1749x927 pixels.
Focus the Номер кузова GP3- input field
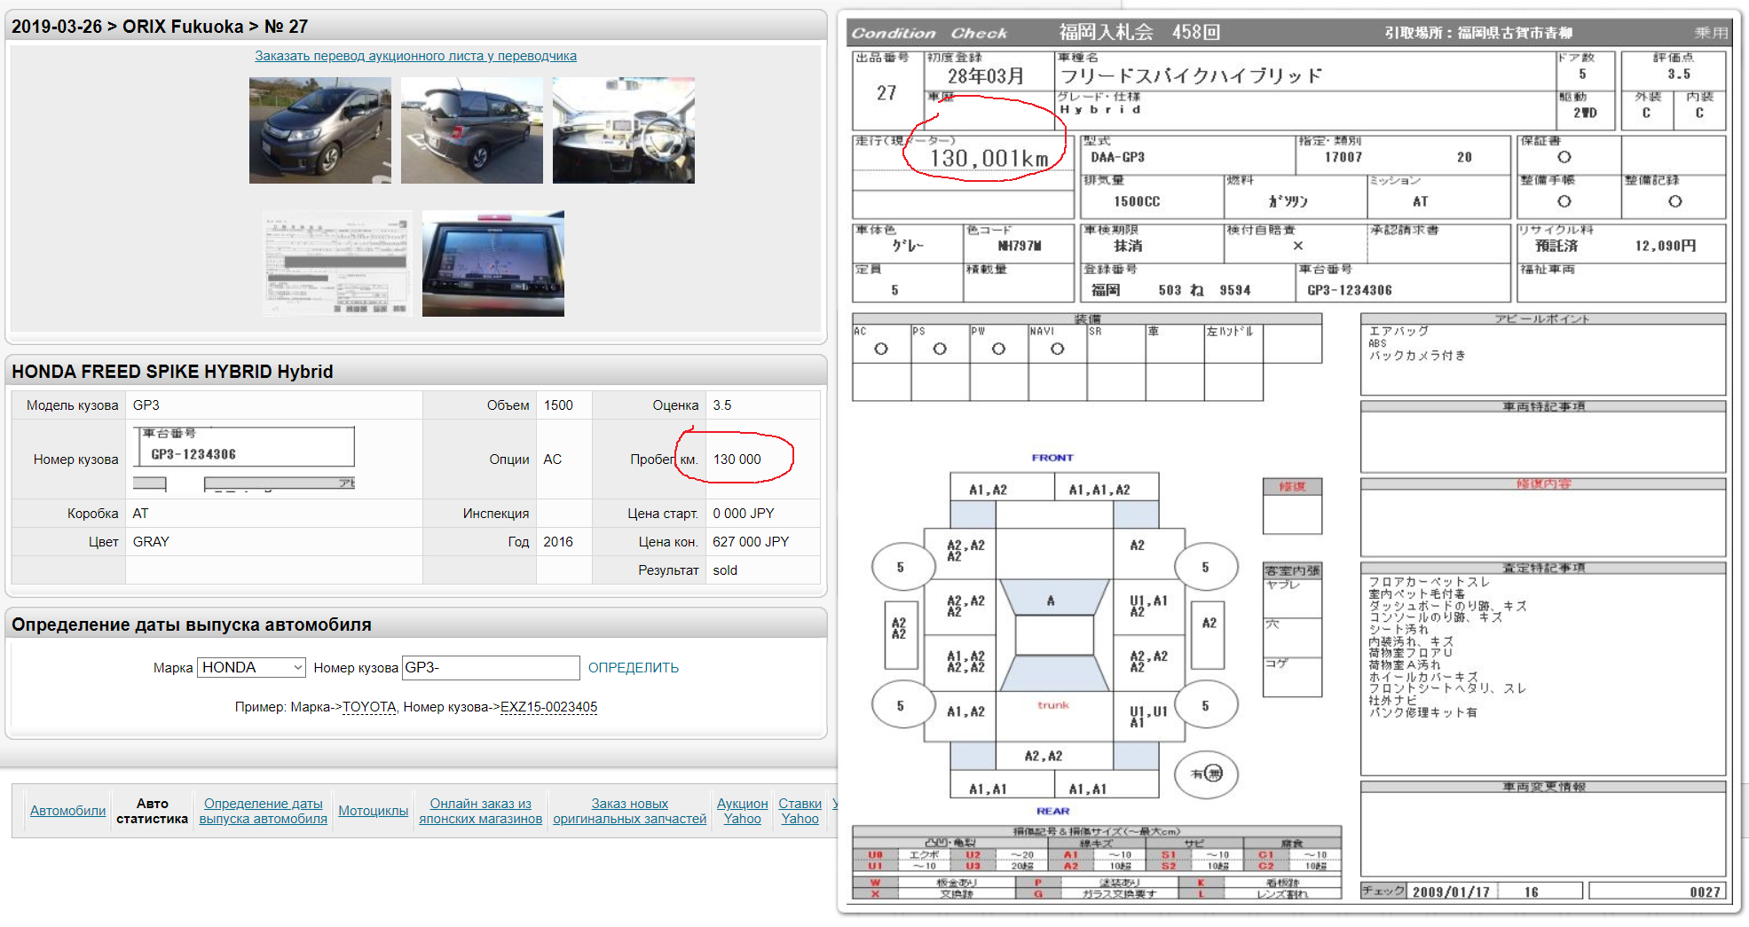click(491, 667)
